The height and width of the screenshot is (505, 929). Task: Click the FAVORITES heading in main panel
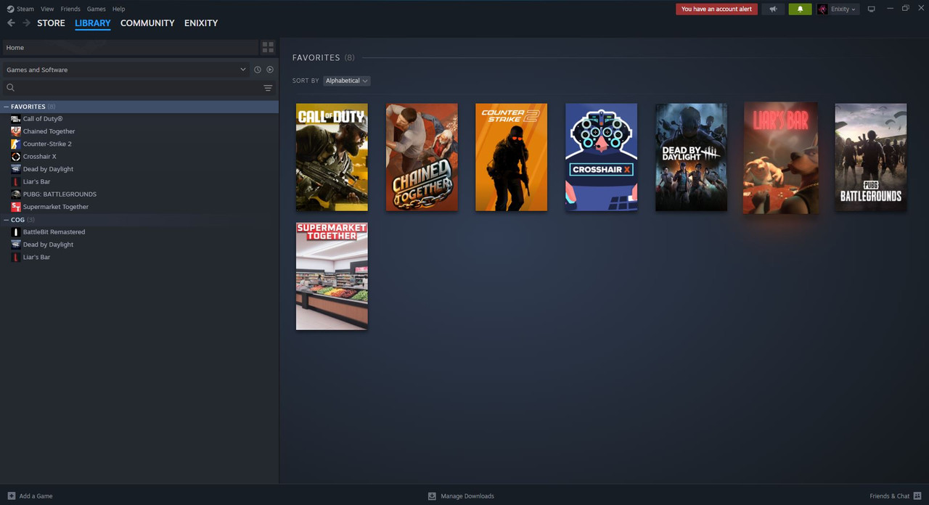tap(316, 57)
